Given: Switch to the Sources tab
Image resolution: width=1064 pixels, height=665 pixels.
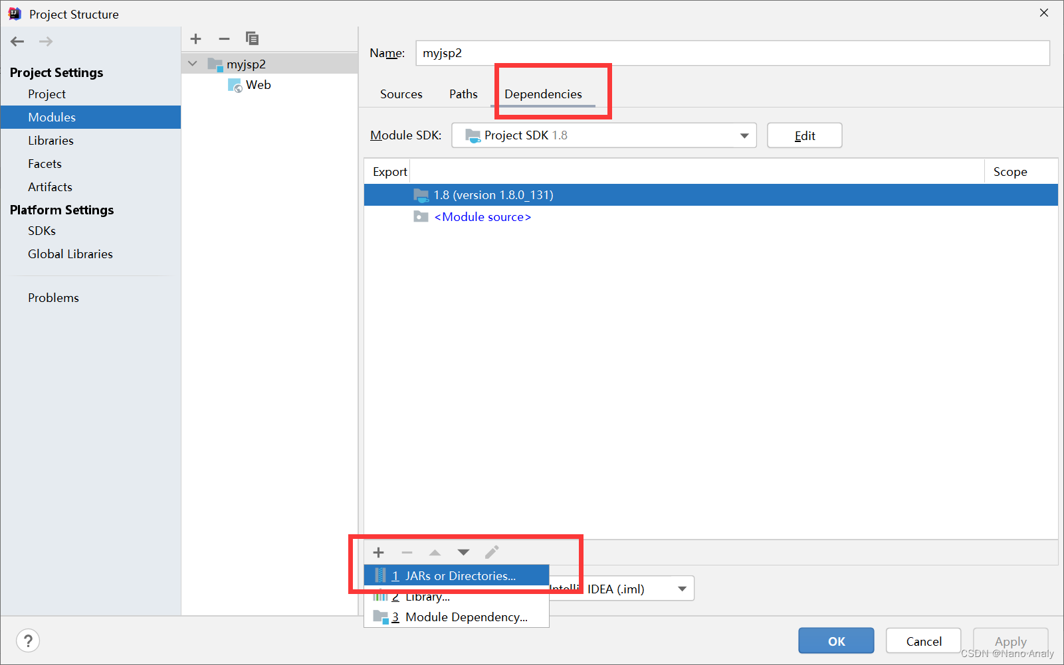Looking at the screenshot, I should pos(401,94).
